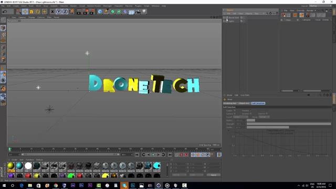The width and height of the screenshot is (336, 189).
Task: Click the green Subdivision Surface icon
Action: coord(113,12)
